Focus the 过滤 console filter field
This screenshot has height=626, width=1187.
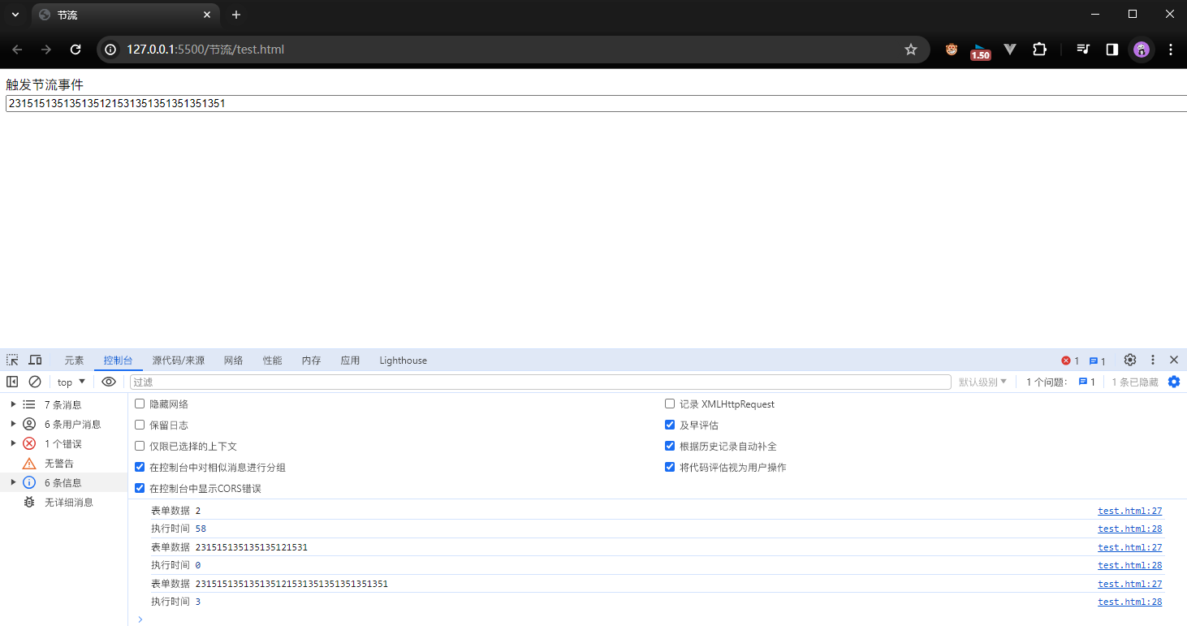541,382
